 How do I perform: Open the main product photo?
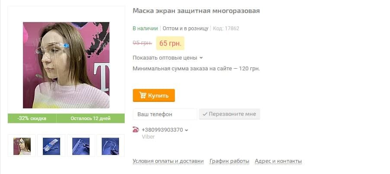coord(66,65)
